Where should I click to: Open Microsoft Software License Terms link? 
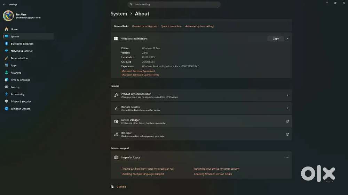pyautogui.click(x=140, y=75)
